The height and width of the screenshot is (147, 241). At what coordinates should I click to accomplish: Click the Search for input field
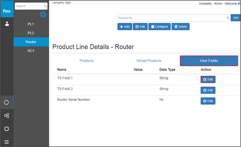(172, 18)
